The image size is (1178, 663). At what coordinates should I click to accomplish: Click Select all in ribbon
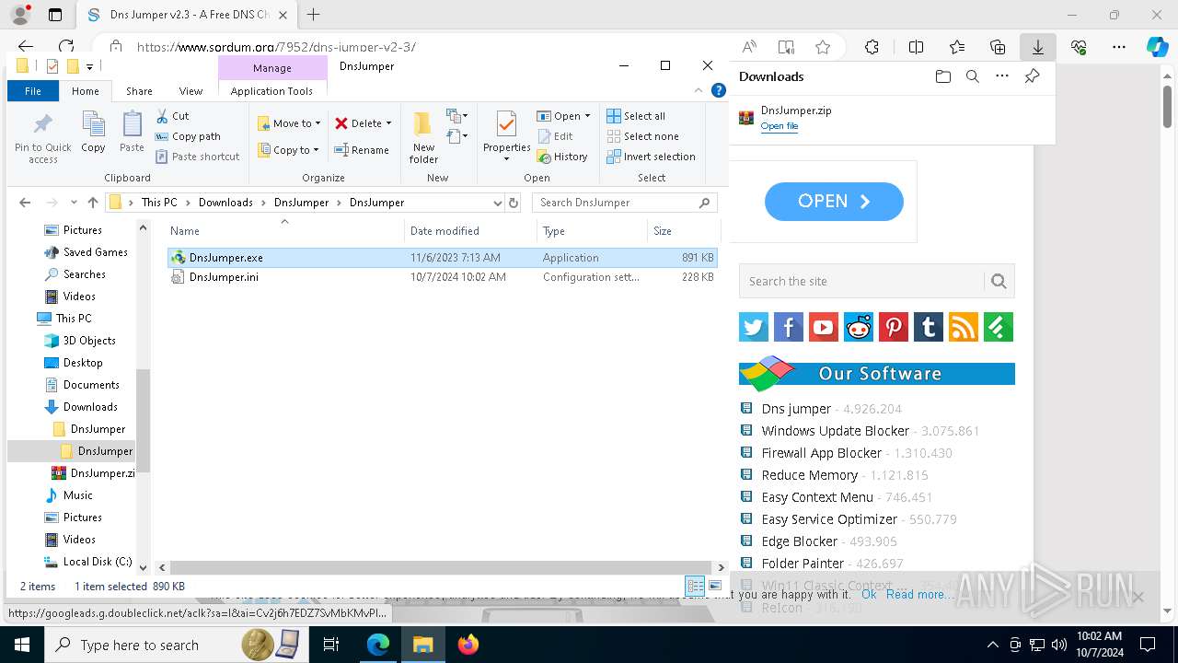636,116
